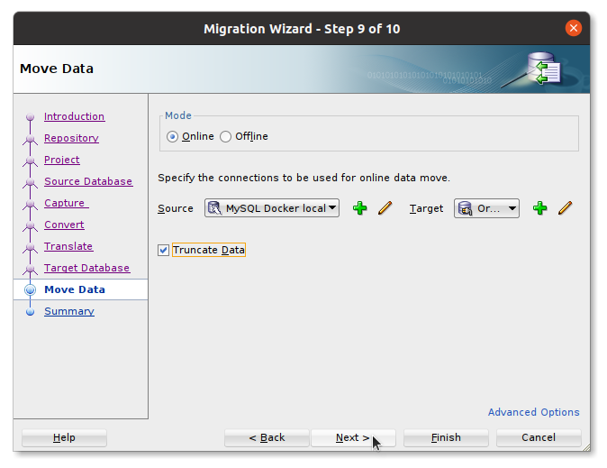Open the Source connection dropdown
This screenshot has height=468, width=607.
tap(272, 208)
